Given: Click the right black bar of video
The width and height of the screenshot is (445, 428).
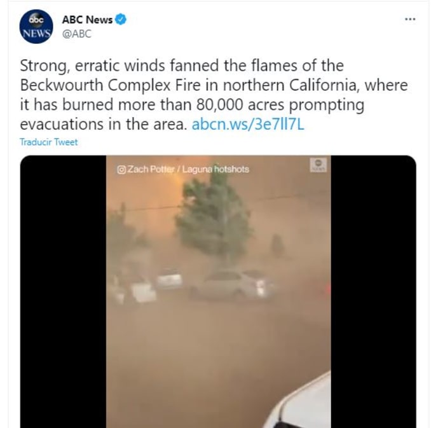Looking at the screenshot, I should (374, 291).
